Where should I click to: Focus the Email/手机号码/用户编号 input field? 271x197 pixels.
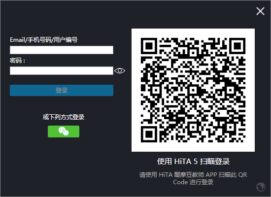tap(62, 50)
